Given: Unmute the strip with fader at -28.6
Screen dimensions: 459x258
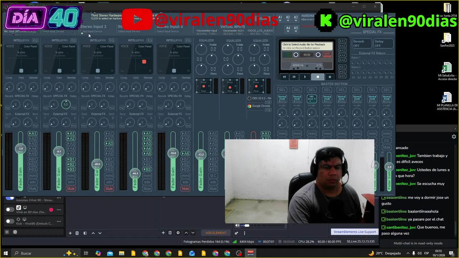Looking at the screenshot, I should [109, 188].
